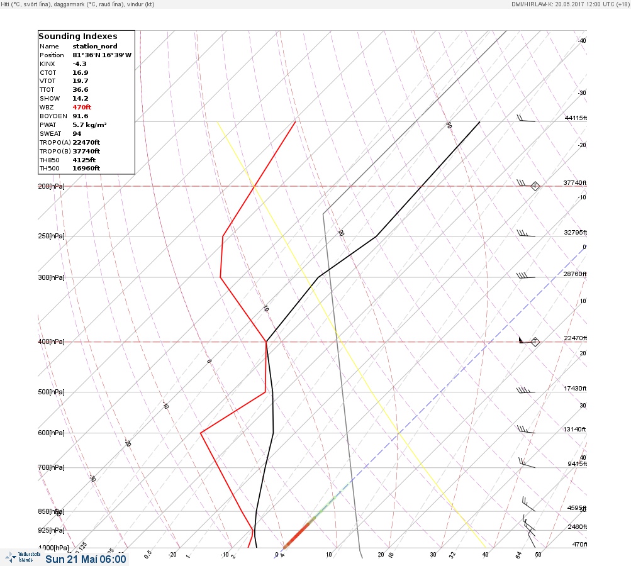The image size is (631, 566).
Task: Click the wind barb at 44115ft
Action: 526,118
